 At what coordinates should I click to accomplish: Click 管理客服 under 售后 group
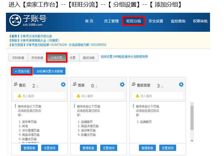tap(29, 148)
